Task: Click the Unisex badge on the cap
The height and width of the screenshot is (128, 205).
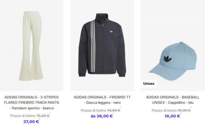Action: 149,84
